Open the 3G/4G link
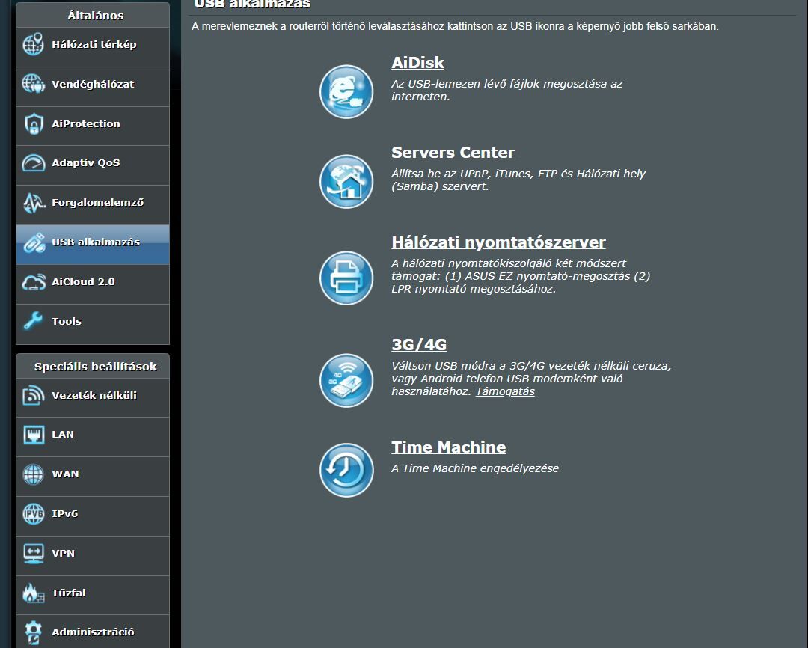 [419, 344]
